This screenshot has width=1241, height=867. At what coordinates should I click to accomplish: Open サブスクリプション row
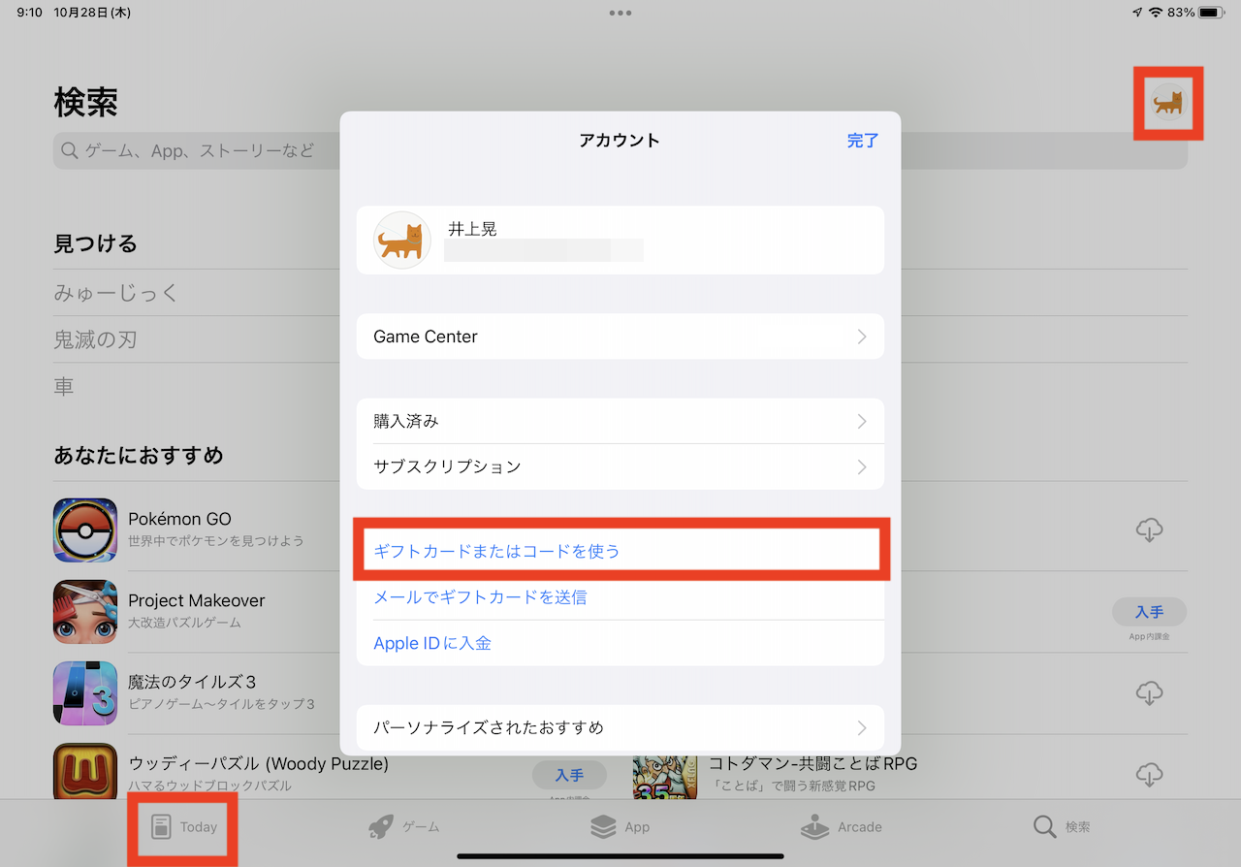[x=620, y=466]
